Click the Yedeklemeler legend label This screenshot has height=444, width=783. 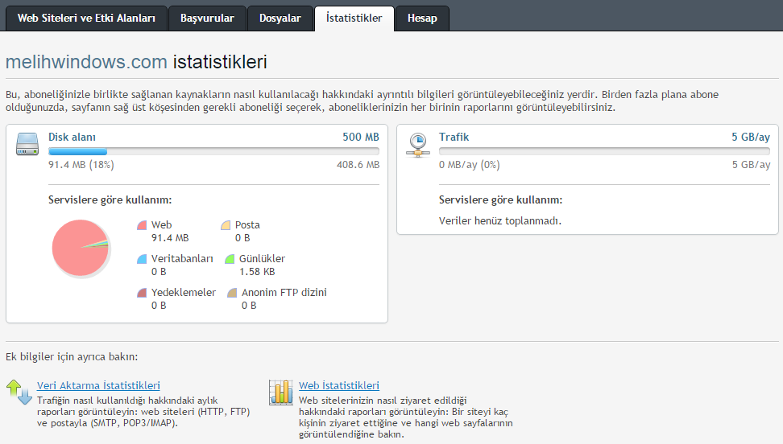[x=184, y=293]
